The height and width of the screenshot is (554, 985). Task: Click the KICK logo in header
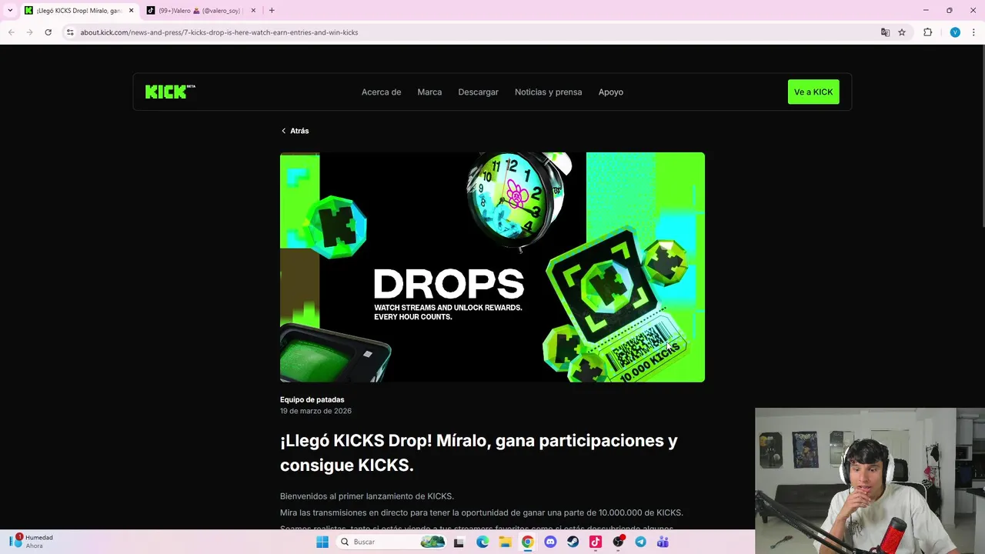(x=170, y=92)
